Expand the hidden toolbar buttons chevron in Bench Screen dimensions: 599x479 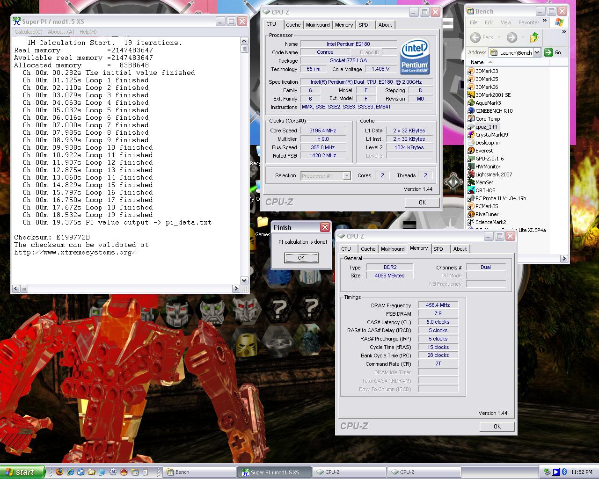coord(564,32)
